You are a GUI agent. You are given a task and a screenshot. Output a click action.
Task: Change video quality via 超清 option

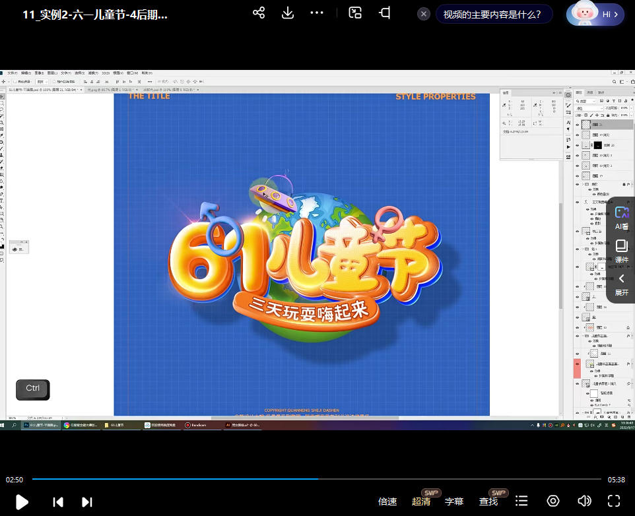click(x=421, y=501)
